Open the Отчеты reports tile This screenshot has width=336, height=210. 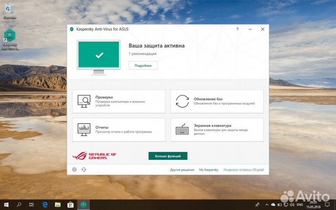tap(119, 130)
